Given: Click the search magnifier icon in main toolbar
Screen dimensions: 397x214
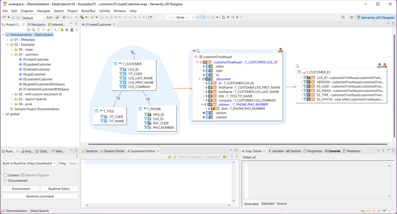Looking at the screenshot, I should 343,17.
